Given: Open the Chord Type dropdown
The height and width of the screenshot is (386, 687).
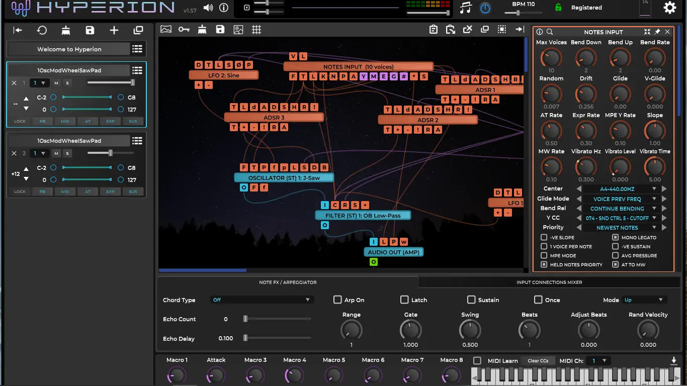Looking at the screenshot, I should (262, 300).
